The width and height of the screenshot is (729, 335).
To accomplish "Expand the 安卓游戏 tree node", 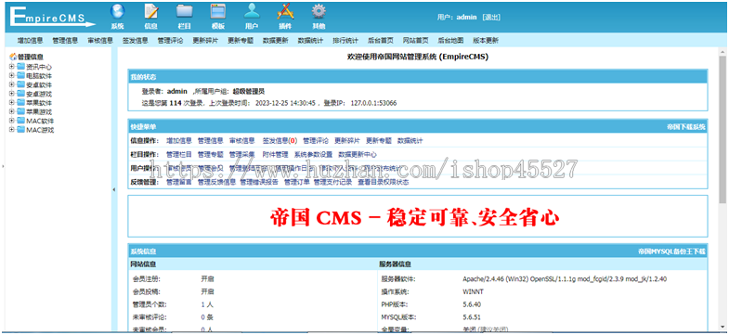I will [x=12, y=94].
